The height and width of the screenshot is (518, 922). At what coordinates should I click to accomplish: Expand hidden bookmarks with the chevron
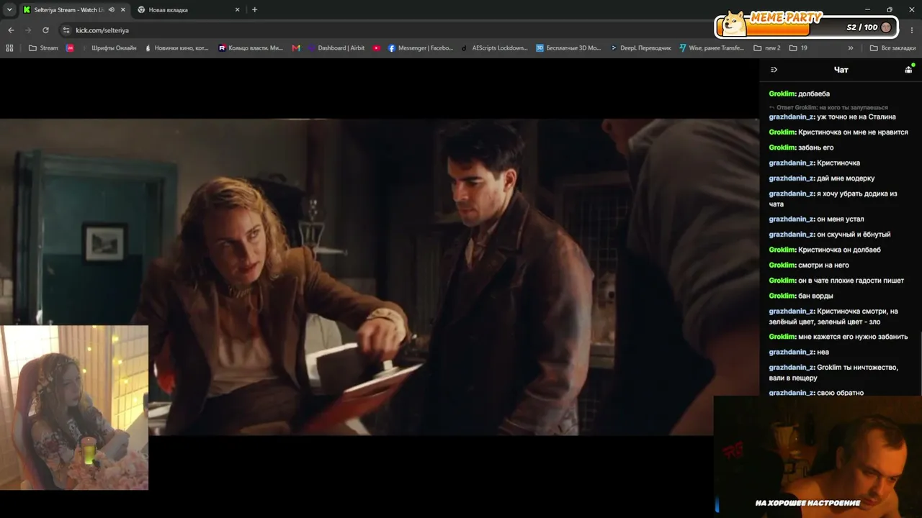coord(851,48)
